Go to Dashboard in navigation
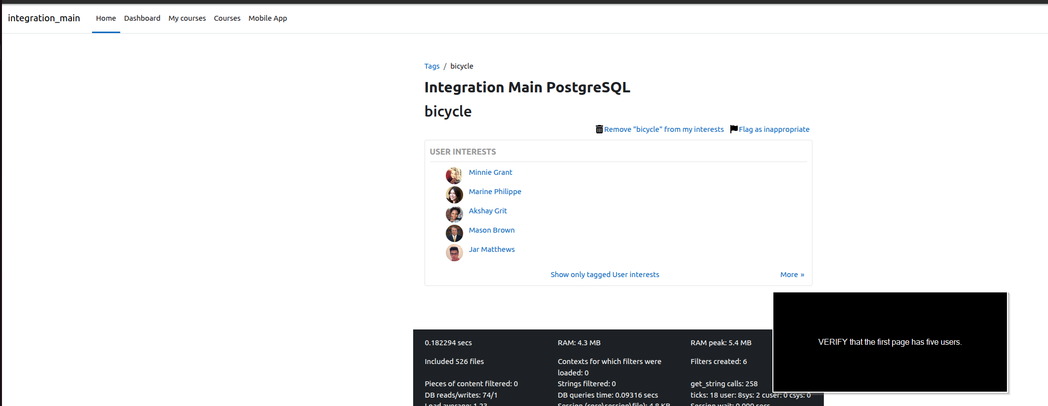 [x=142, y=18]
